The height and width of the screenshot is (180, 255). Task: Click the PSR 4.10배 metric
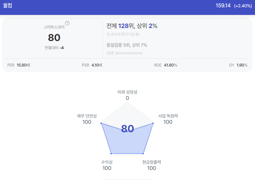click(92, 65)
